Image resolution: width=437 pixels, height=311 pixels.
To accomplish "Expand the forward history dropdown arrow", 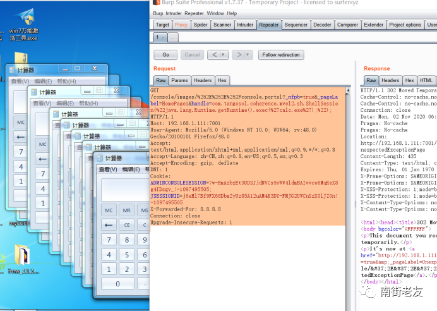I will [248, 55].
